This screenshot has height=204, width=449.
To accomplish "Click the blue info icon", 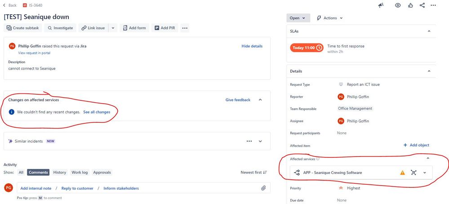I will tap(11, 112).
